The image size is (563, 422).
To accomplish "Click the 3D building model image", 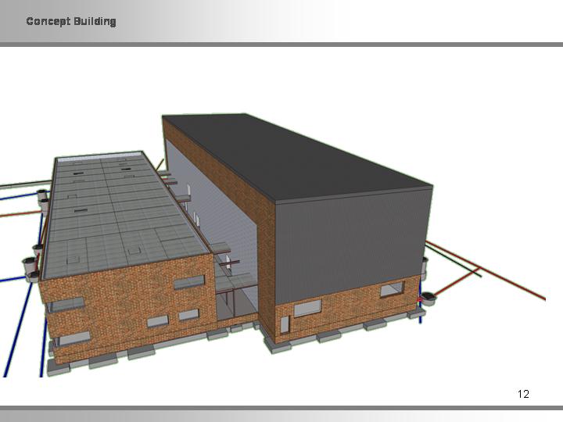I will (273, 245).
